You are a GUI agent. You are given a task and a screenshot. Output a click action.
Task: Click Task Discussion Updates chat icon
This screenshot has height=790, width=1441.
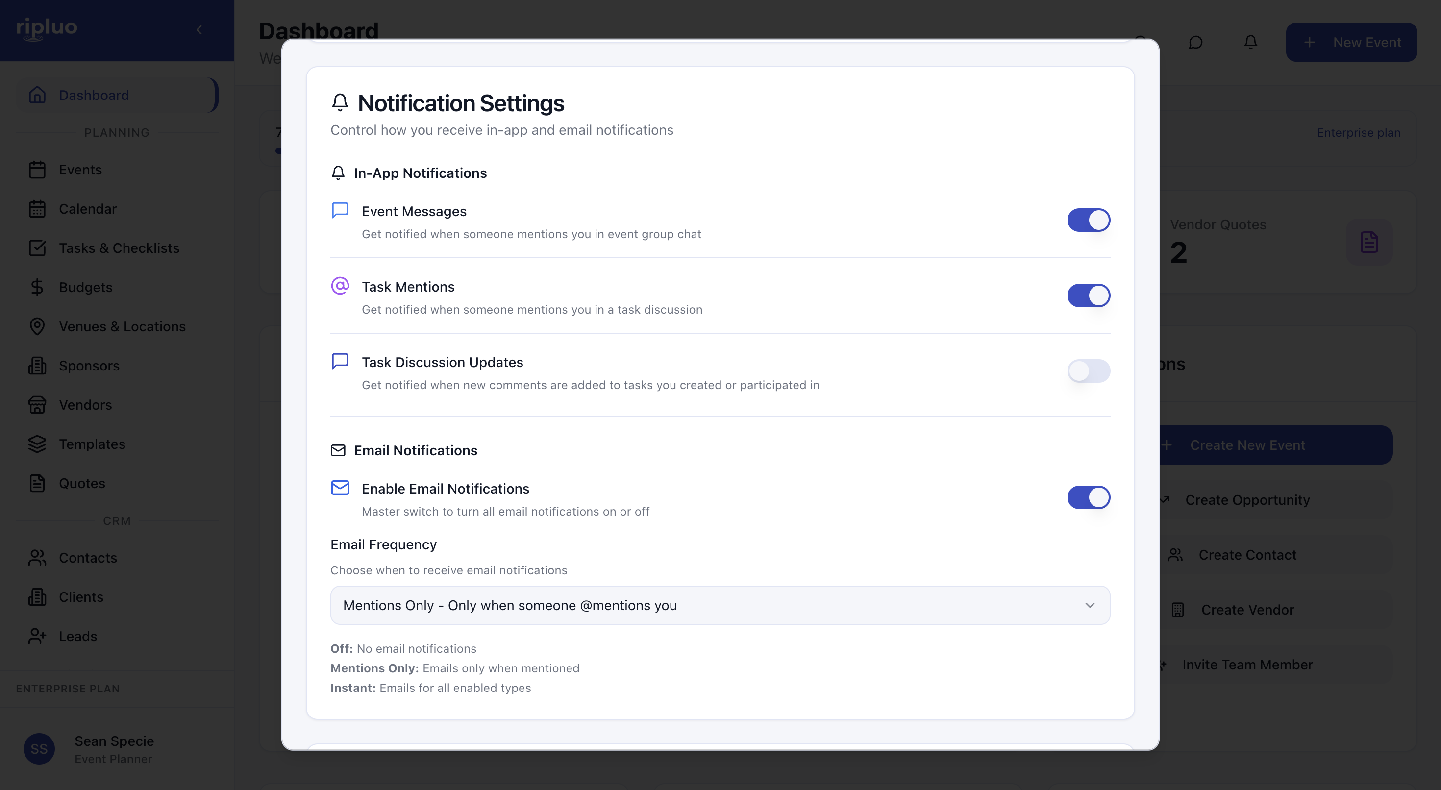pos(340,362)
